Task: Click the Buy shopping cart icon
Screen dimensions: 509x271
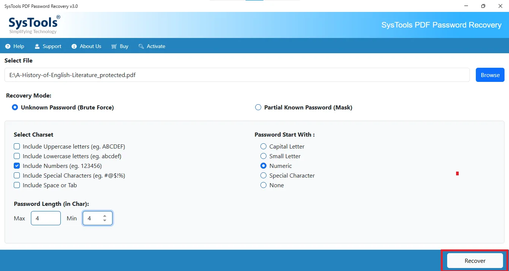Action: 114,47
